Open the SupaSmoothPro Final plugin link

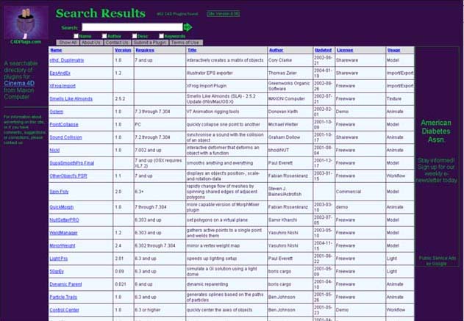(x=71, y=163)
